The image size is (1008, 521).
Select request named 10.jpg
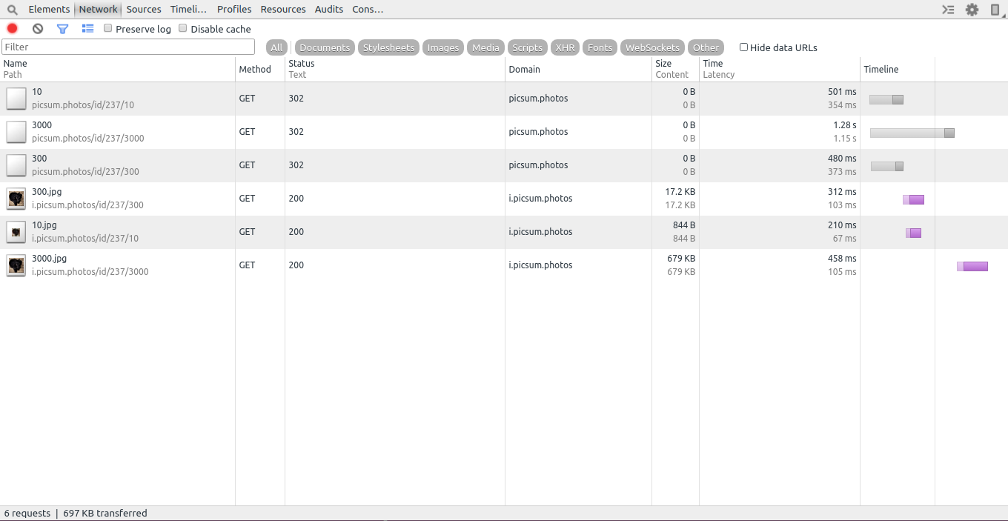click(x=44, y=225)
